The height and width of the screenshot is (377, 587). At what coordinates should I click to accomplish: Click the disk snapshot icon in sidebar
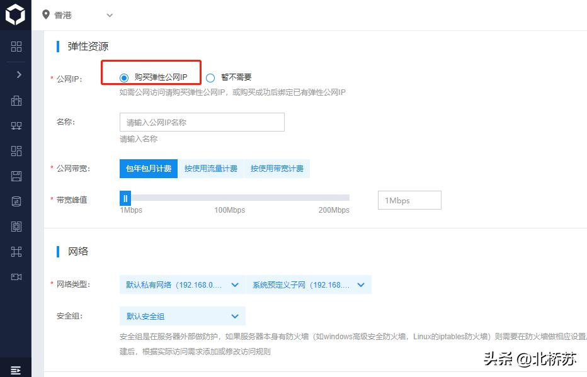16,176
